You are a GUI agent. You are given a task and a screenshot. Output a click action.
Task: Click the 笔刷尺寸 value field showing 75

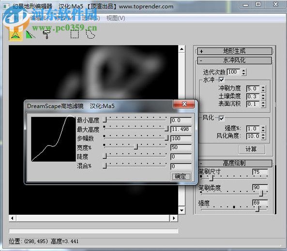coord(260,172)
